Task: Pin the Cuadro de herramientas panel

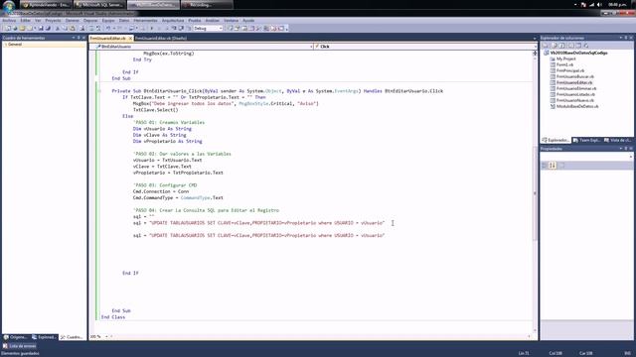Action: 79,38
